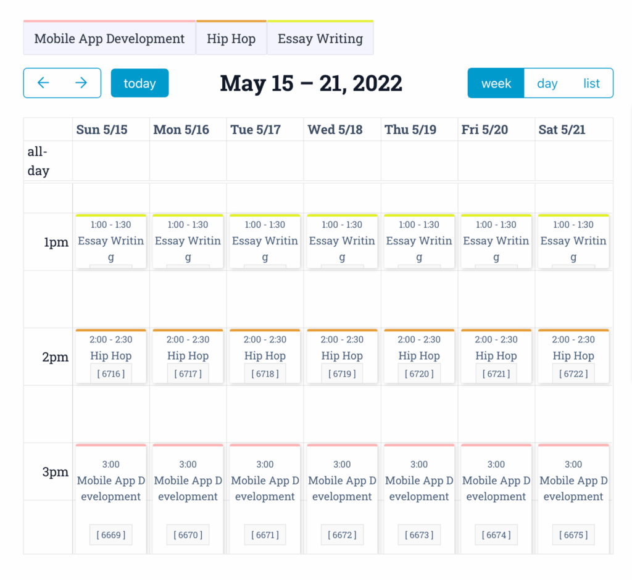The width and height of the screenshot is (632, 580).
Task: Open Hip Hop event 6721
Action: click(x=496, y=356)
